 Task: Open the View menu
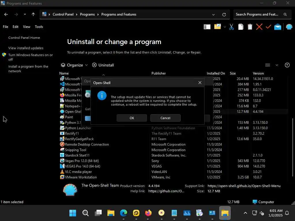pos(27,27)
